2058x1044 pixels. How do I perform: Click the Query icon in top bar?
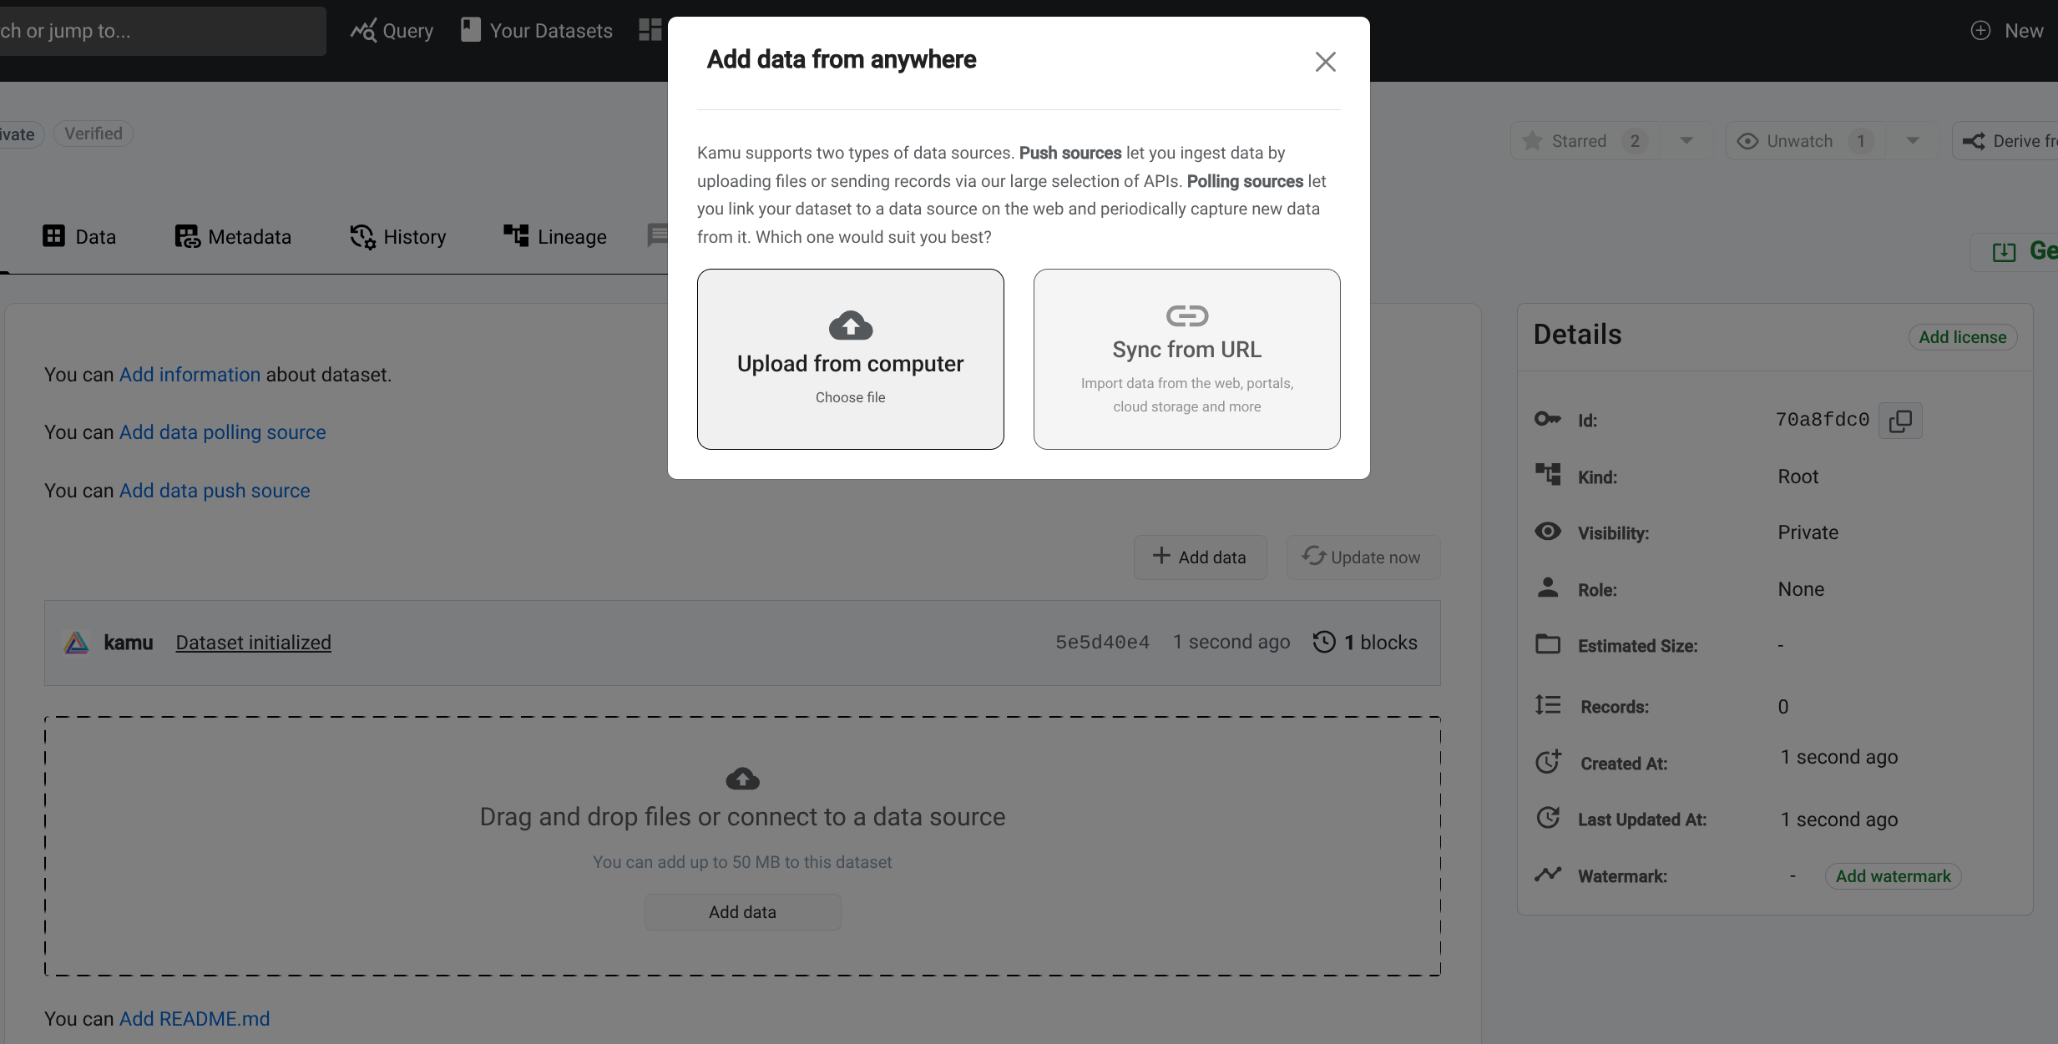point(363,31)
